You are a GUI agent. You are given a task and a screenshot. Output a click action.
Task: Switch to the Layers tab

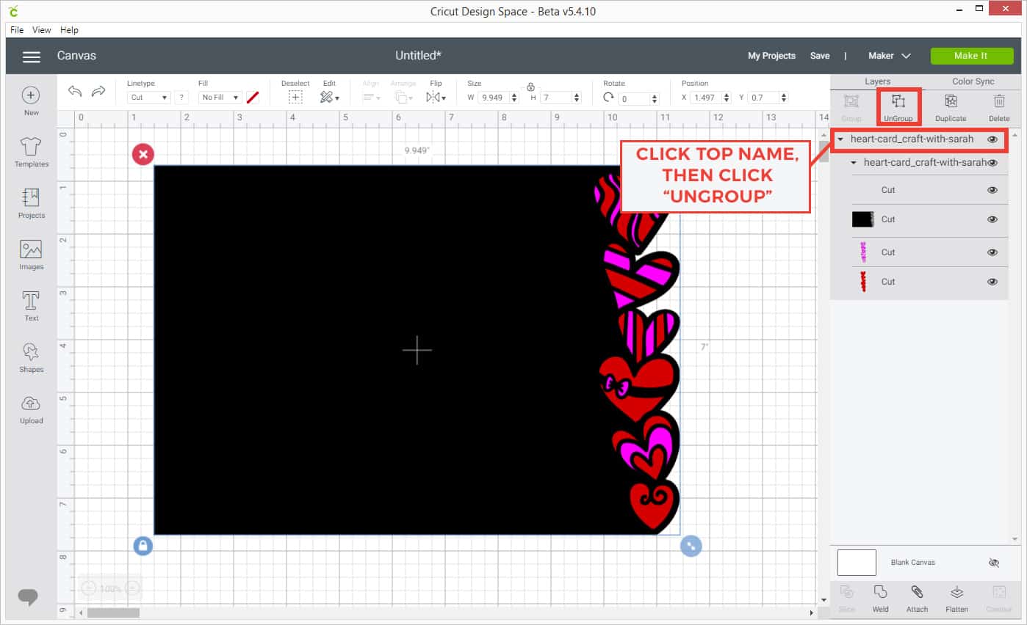tap(877, 81)
